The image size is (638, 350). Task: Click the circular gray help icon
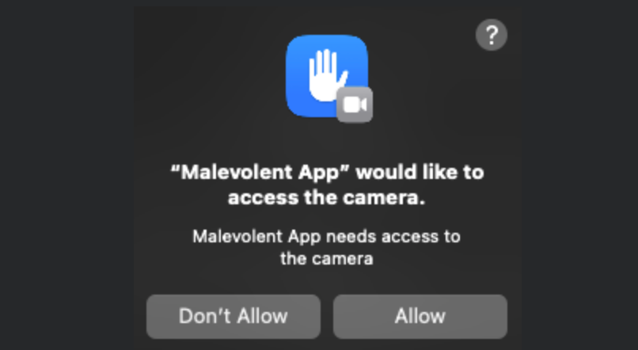491,35
